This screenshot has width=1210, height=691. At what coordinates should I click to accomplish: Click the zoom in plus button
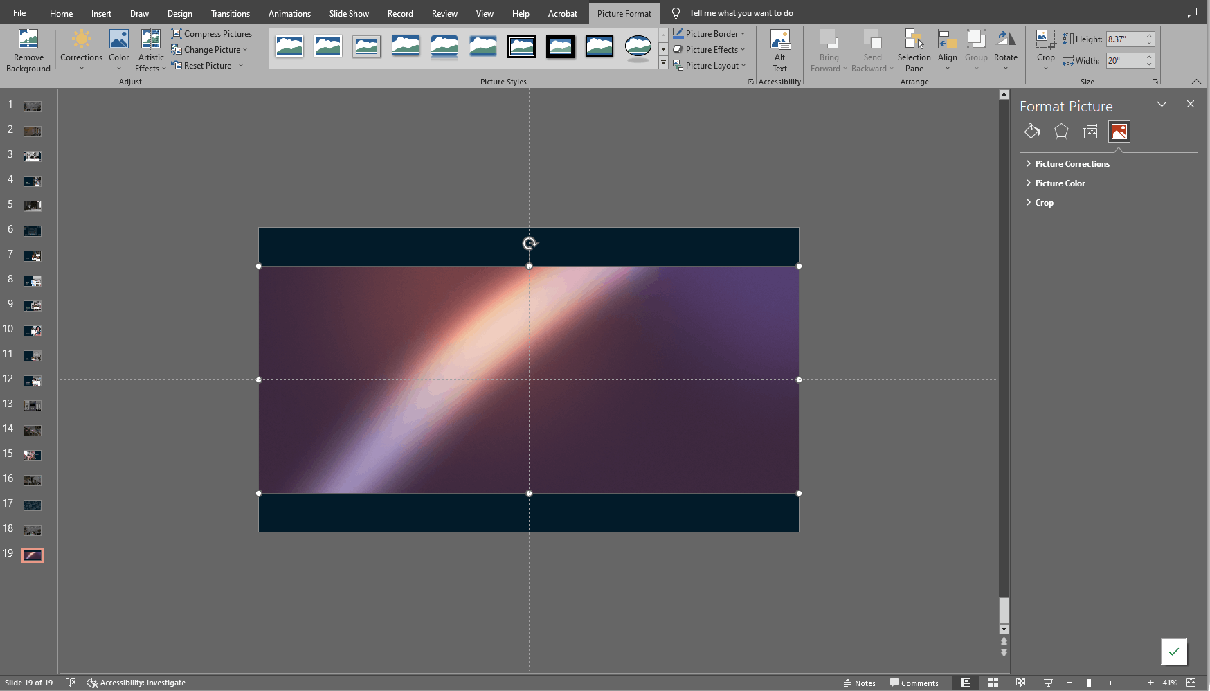tap(1151, 683)
